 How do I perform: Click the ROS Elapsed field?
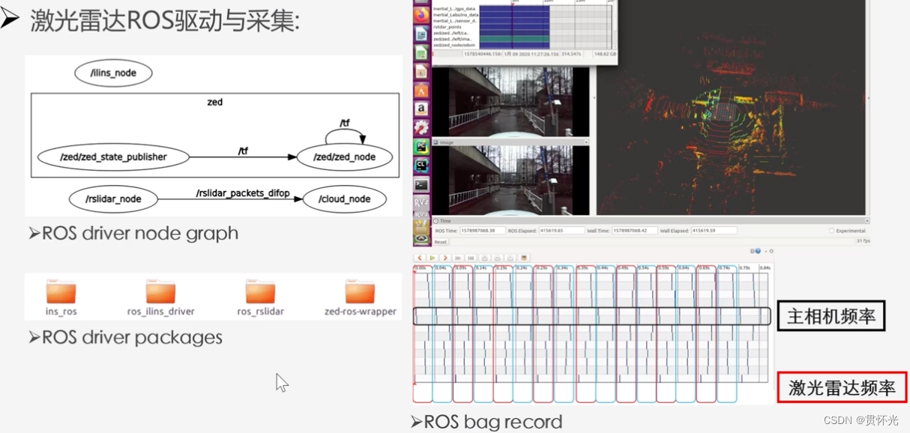click(561, 231)
